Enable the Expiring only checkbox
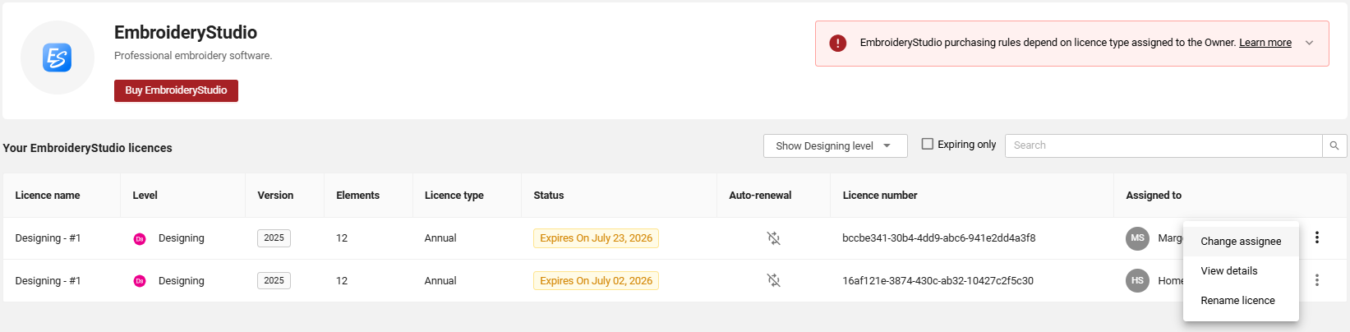The image size is (1350, 332). (x=928, y=144)
